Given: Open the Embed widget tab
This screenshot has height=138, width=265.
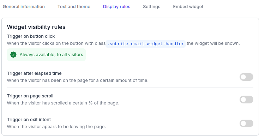Looking at the screenshot, I should click(x=188, y=7).
